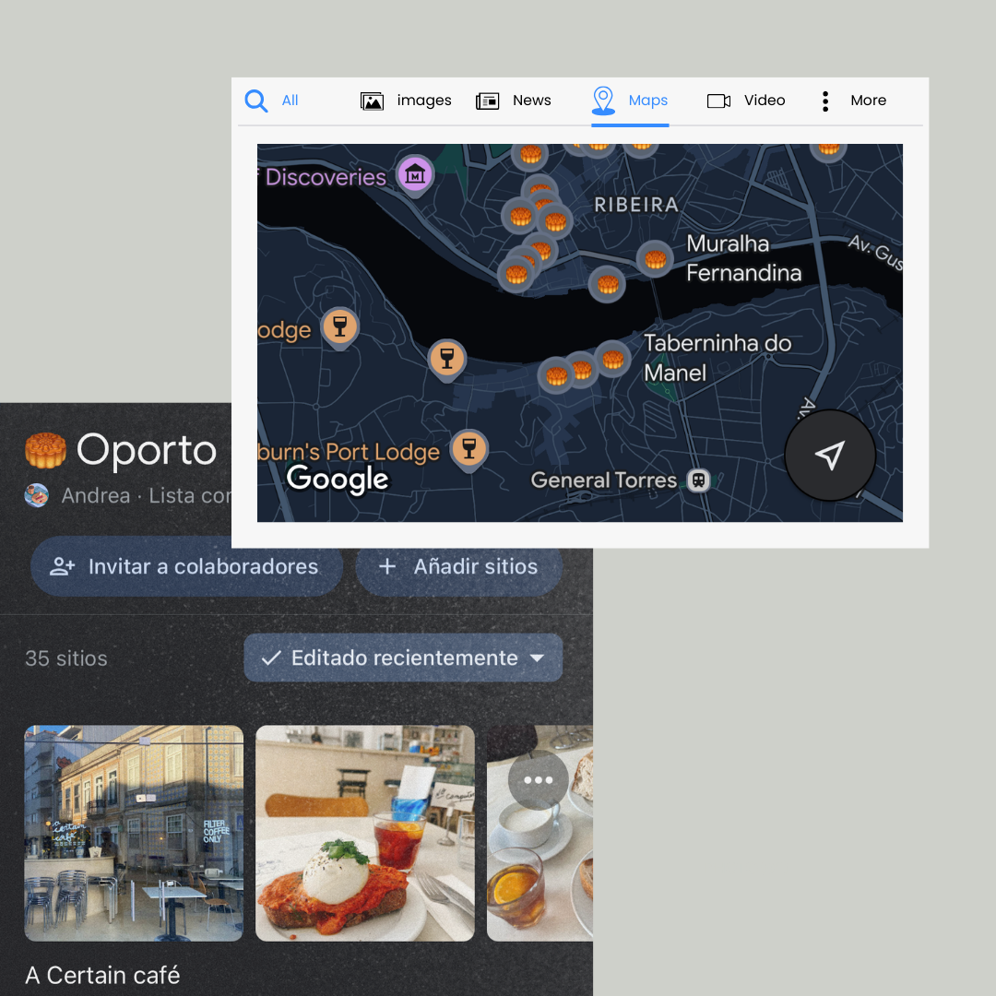Click the three vertical dots icon
Screen dimensions: 996x996
825,101
